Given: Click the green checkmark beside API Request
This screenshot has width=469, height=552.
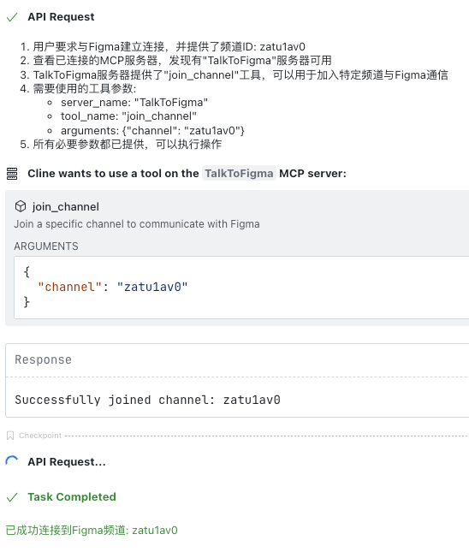Looking at the screenshot, I should click(12, 17).
